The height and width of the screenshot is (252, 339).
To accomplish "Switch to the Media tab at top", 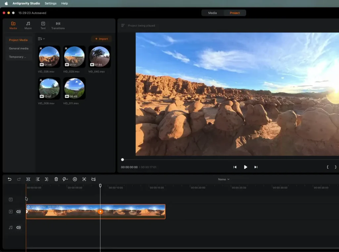I will [213, 13].
